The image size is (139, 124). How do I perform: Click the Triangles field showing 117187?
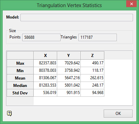tap(98, 37)
